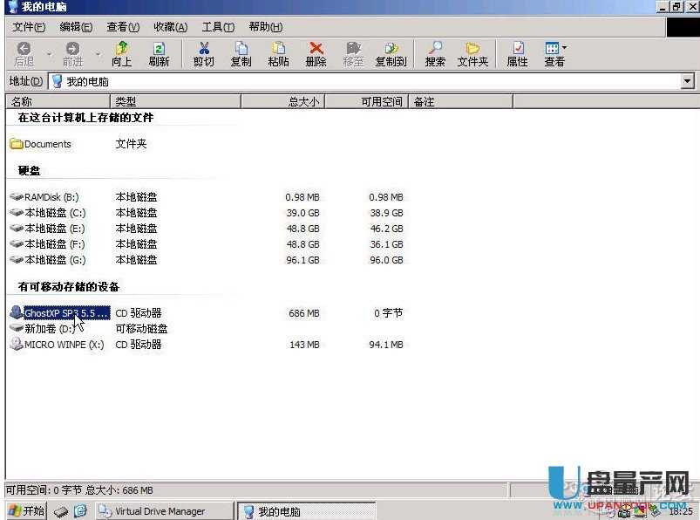Select 本地磁盘 (C:) drive
Image resolution: width=700 pixels, height=520 pixels.
click(54, 213)
